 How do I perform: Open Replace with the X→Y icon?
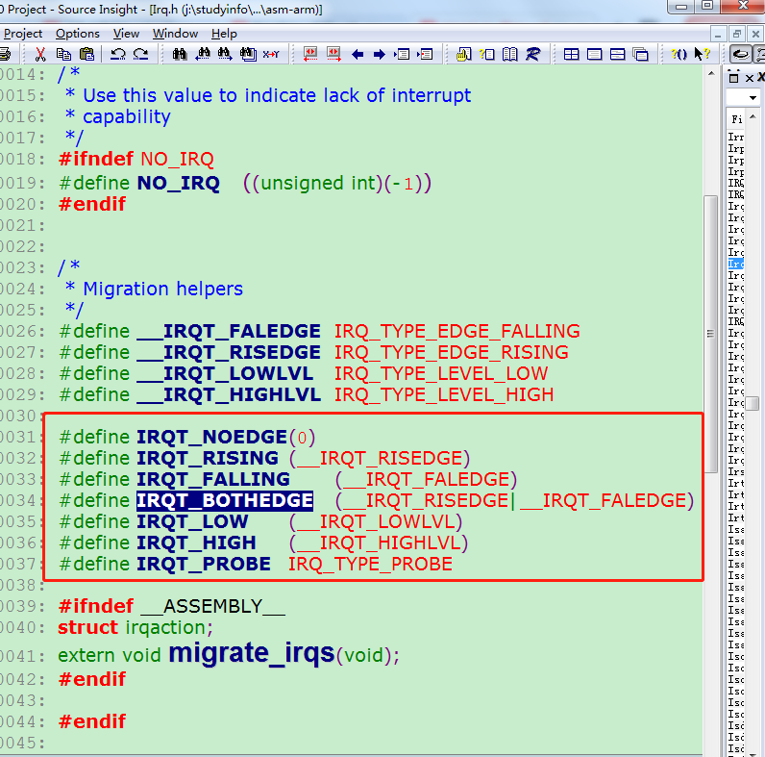(271, 54)
